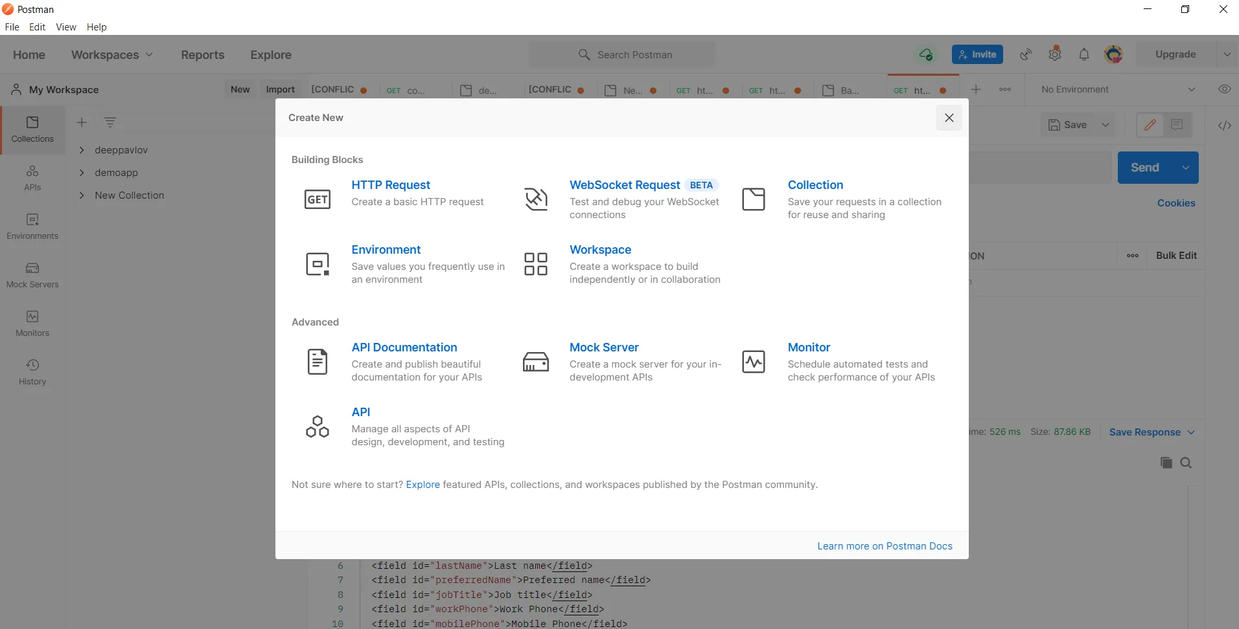Viewport: 1239px width, 629px height.
Task: Open History in the sidebar
Action: point(32,373)
